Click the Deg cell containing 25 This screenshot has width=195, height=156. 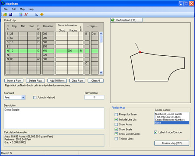pos(14,34)
